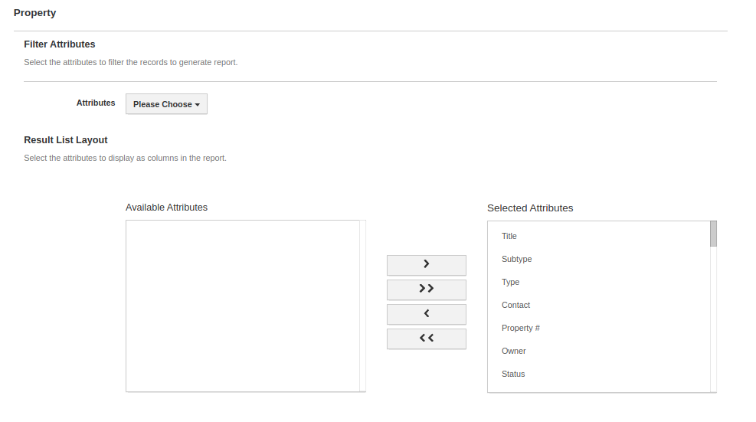Click the single right-arrow move button

click(x=427, y=264)
